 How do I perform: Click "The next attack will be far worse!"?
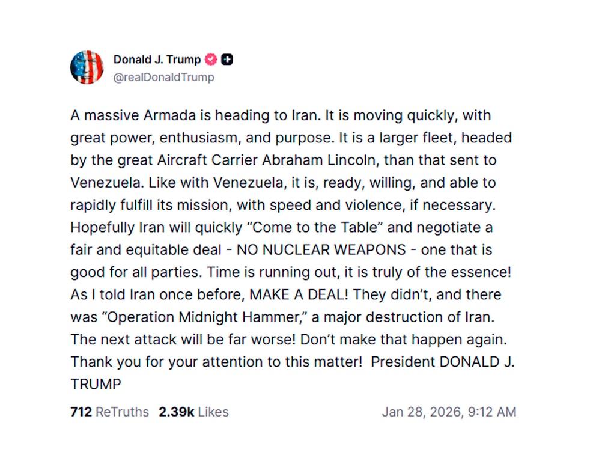coord(183,339)
